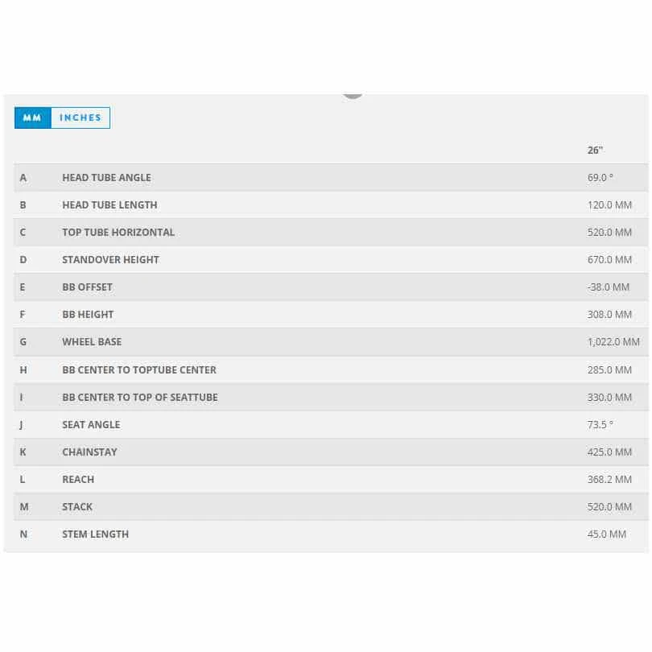Select BB CENTER TO TOPTUBE CENTER label
The width and height of the screenshot is (652, 652).
click(x=139, y=369)
